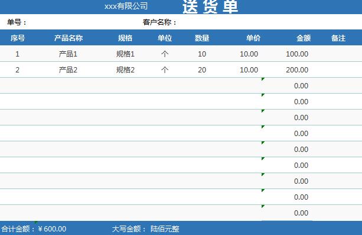Click the 规格2 cell
Screen dimensions: 362x235
click(x=125, y=69)
